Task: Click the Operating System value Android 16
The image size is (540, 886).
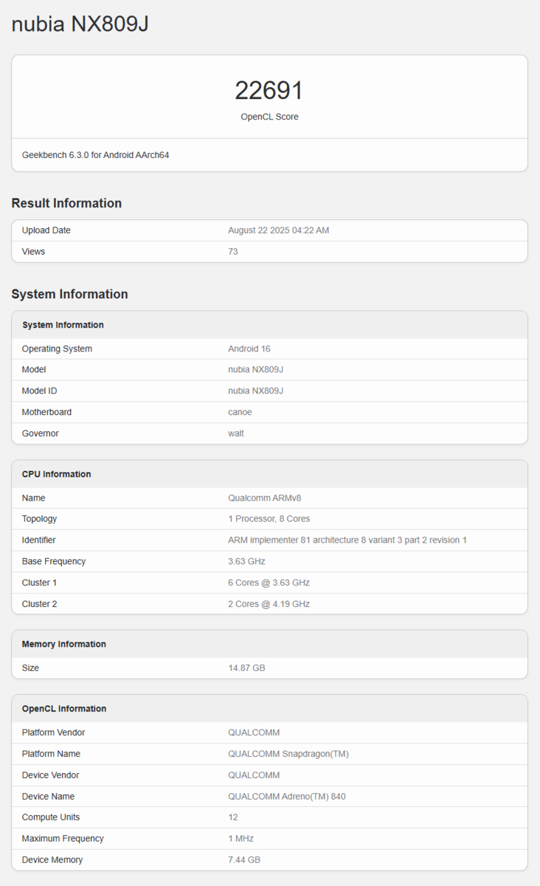Action: (249, 348)
